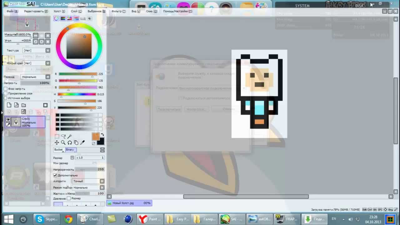Click the clear layer eraser icon
400x225 pixels.
[x=23, y=112]
